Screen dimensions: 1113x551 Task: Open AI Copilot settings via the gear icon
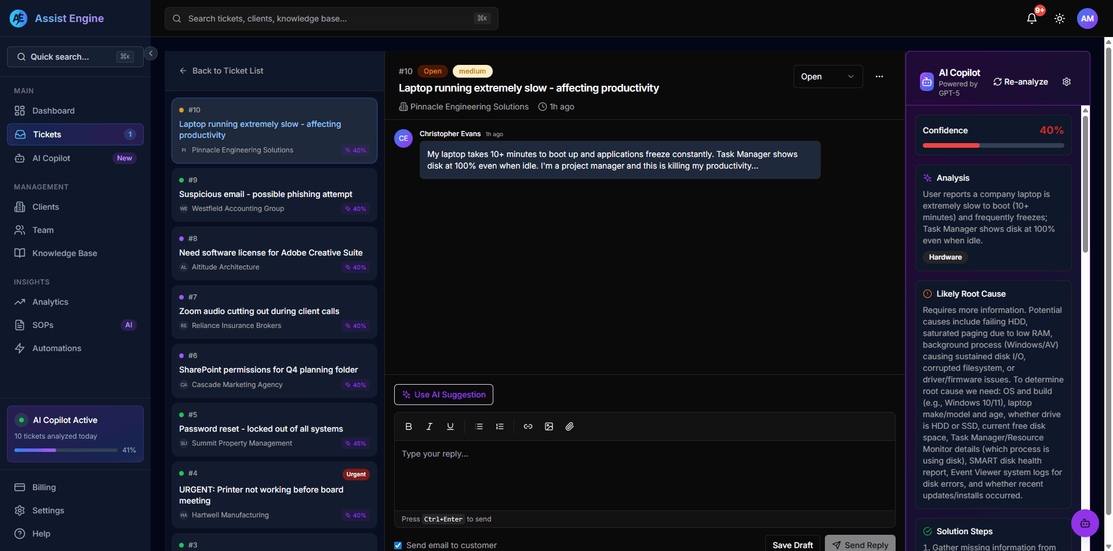click(1067, 82)
